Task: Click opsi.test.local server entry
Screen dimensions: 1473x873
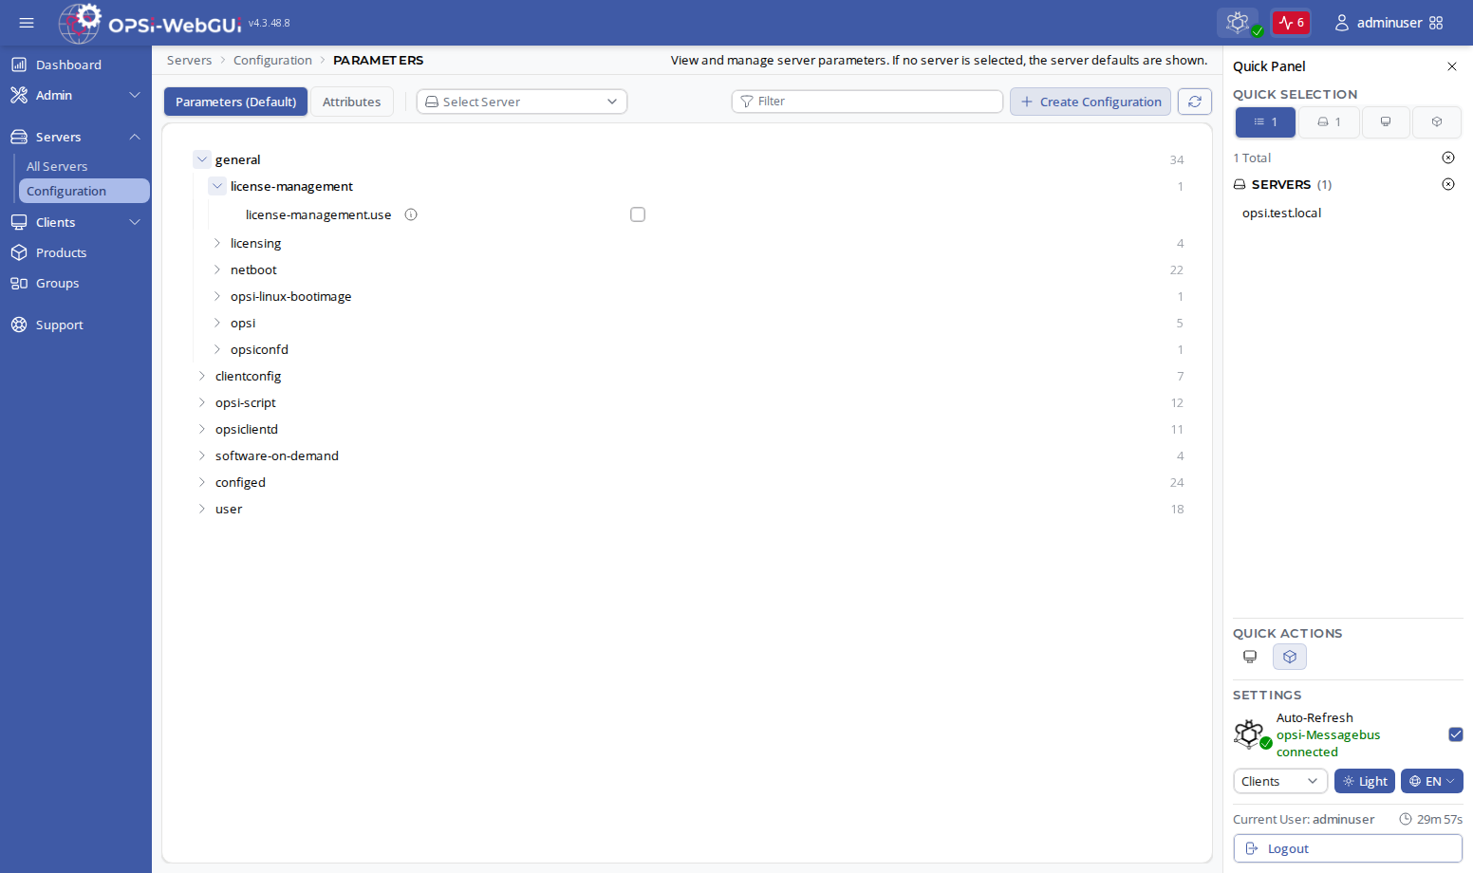Action: click(x=1281, y=213)
